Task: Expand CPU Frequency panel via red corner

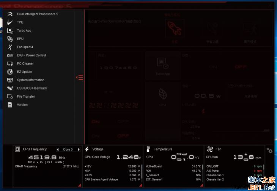Action: tap(79, 185)
